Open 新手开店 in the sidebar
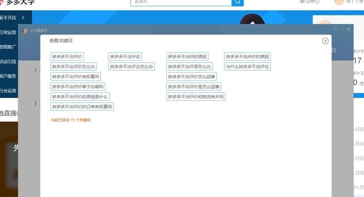 point(8,18)
